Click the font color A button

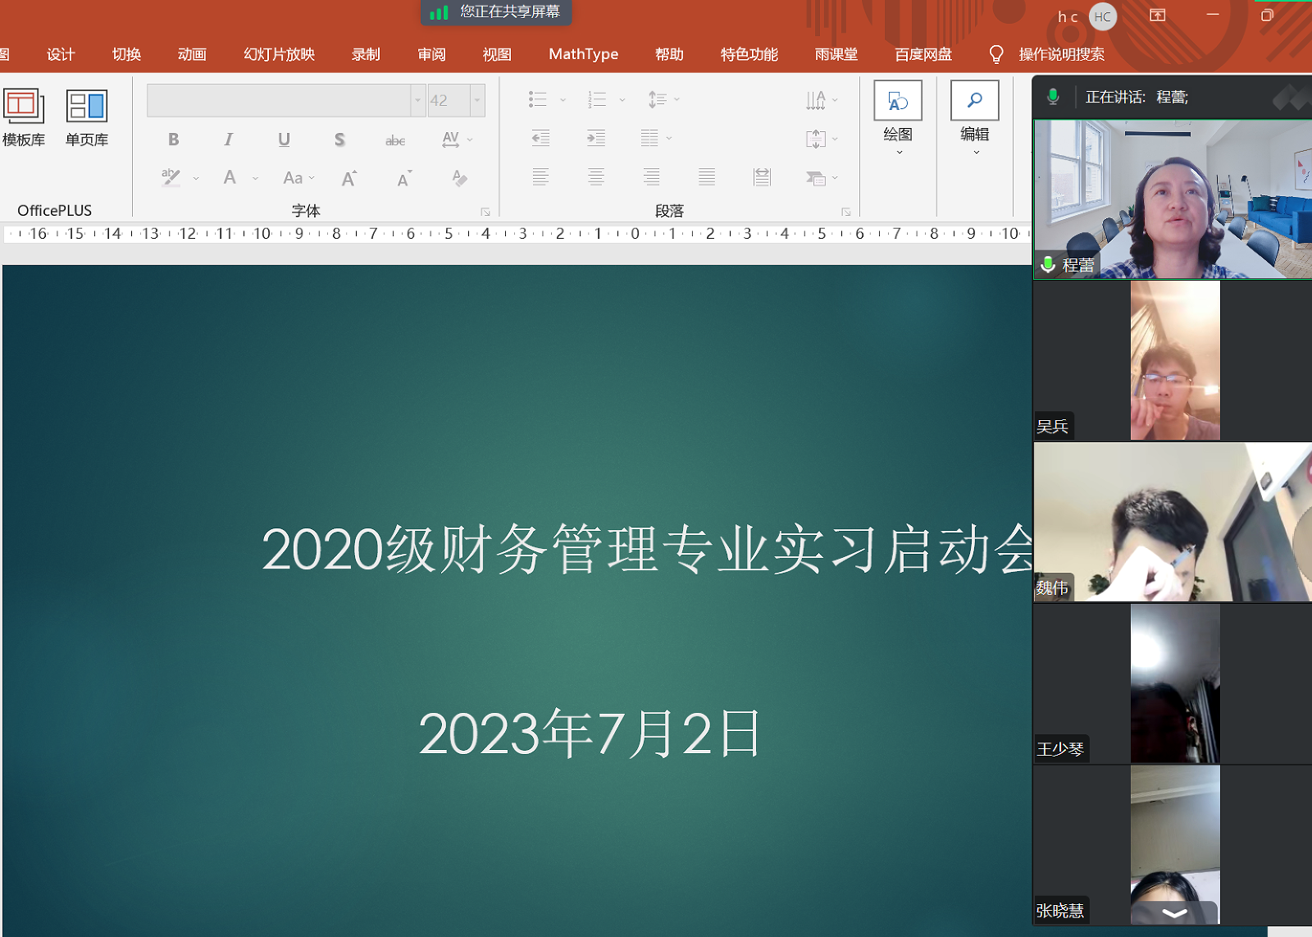(x=230, y=178)
